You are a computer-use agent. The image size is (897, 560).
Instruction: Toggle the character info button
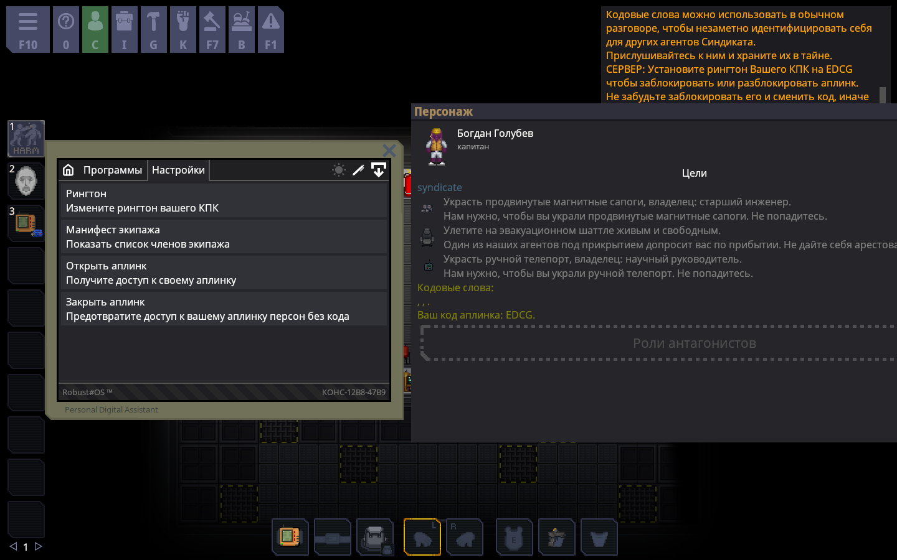pyautogui.click(x=95, y=30)
